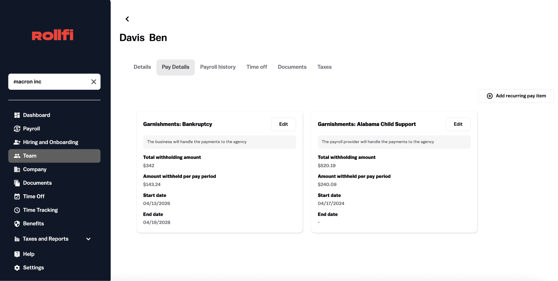Click the plus icon in Add recurring pay item
Viewport: 558px width, 281px height.
tap(490, 96)
